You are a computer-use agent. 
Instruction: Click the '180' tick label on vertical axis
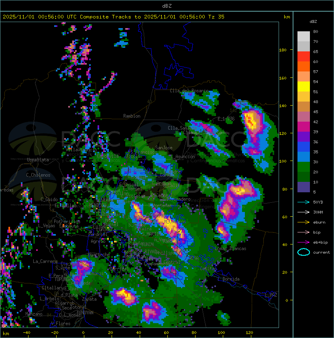point(283,50)
